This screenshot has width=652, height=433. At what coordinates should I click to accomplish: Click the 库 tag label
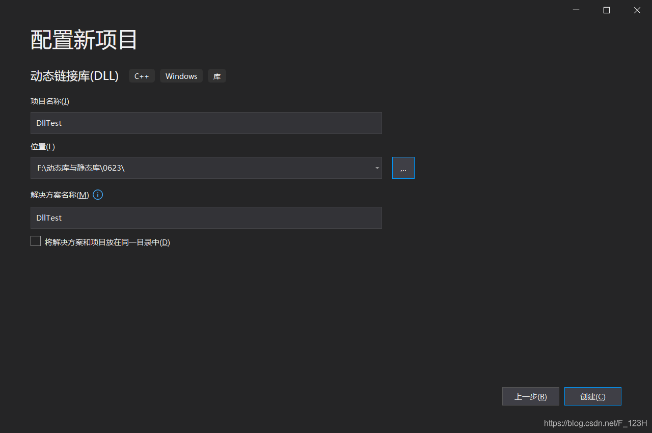coord(217,76)
